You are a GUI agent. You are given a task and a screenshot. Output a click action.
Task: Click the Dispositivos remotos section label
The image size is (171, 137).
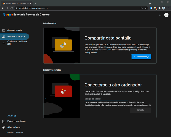[52, 70]
